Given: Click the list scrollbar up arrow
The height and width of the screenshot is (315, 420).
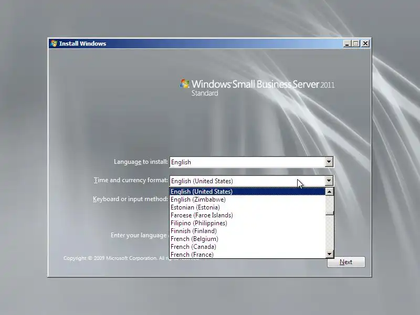Looking at the screenshot, I should point(330,192).
